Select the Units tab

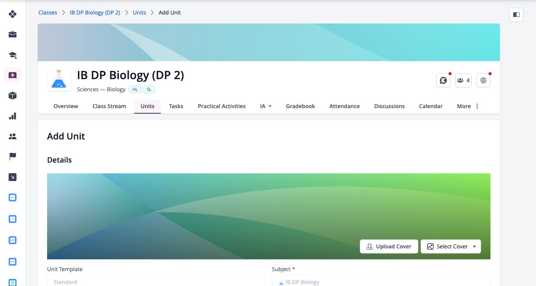pyautogui.click(x=148, y=106)
